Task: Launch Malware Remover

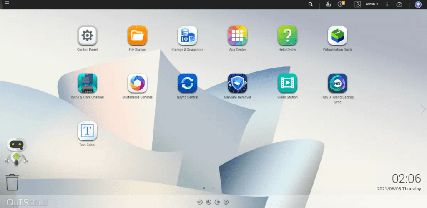Action: pyautogui.click(x=237, y=83)
